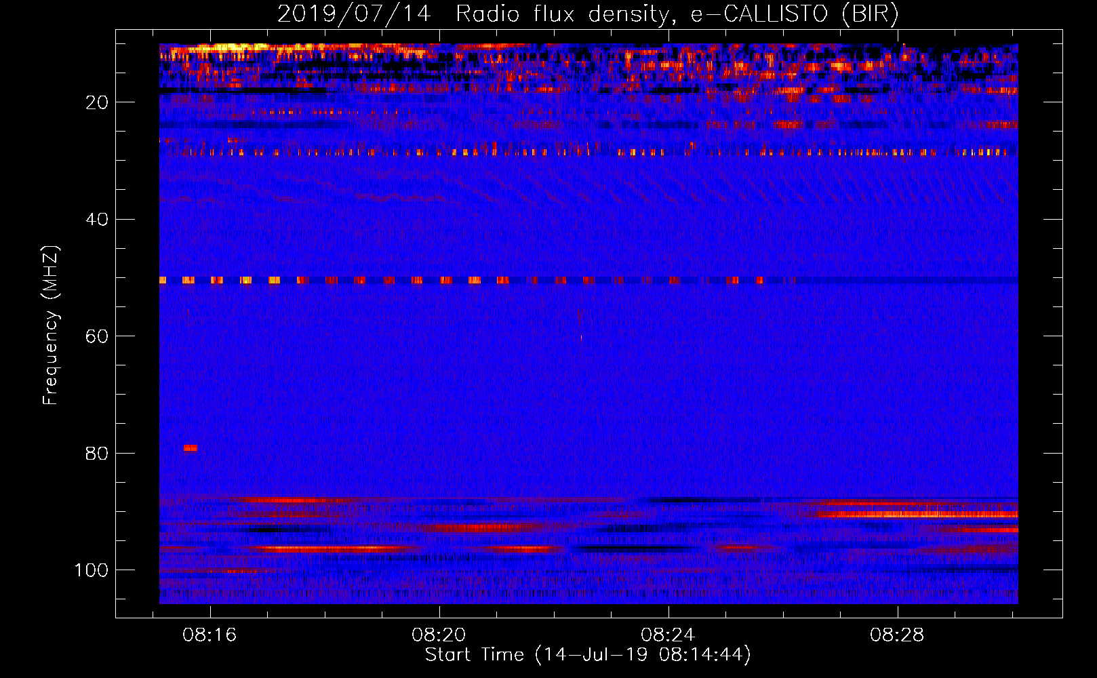Click the 08:20 time tick label
The width and height of the screenshot is (1097, 678).
[439, 635]
